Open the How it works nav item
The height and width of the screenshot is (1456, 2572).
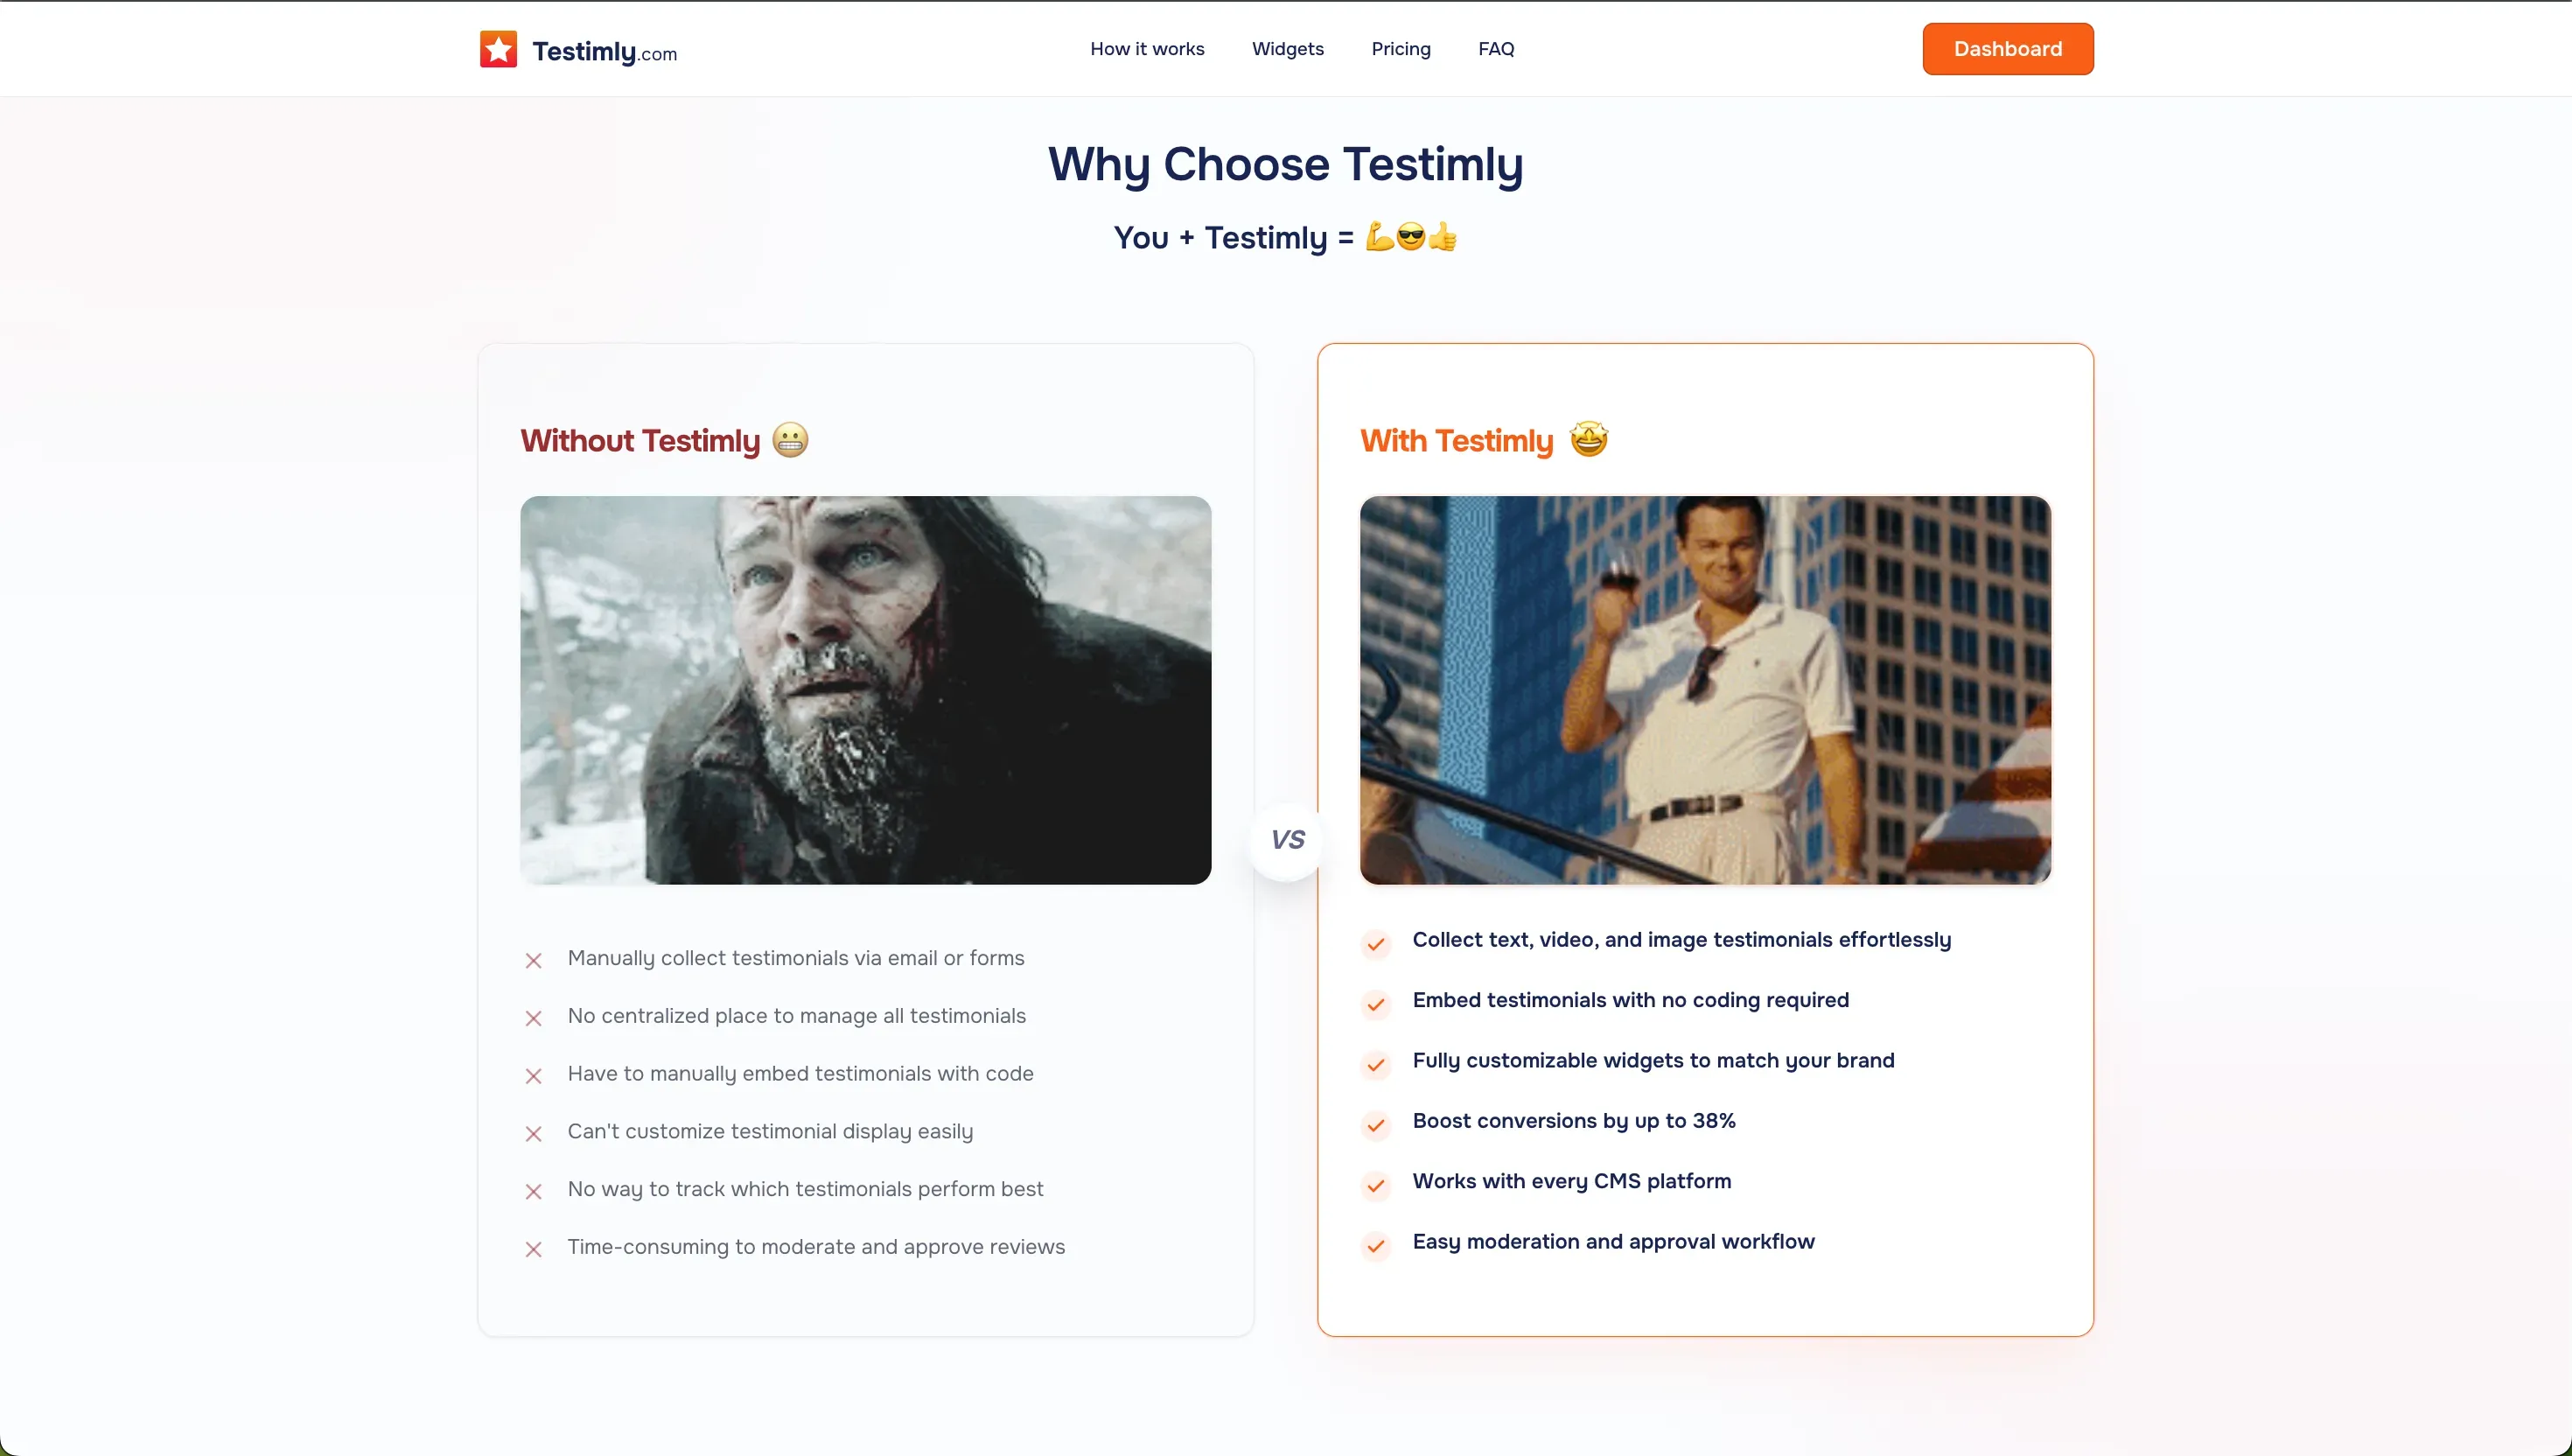1147,49
